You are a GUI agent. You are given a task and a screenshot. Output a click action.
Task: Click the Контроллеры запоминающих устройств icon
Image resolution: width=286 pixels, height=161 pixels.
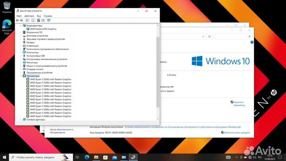[24, 59]
